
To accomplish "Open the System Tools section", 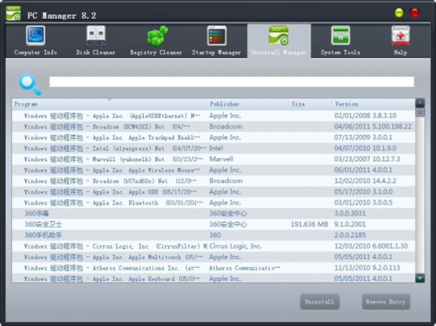I will [340, 41].
